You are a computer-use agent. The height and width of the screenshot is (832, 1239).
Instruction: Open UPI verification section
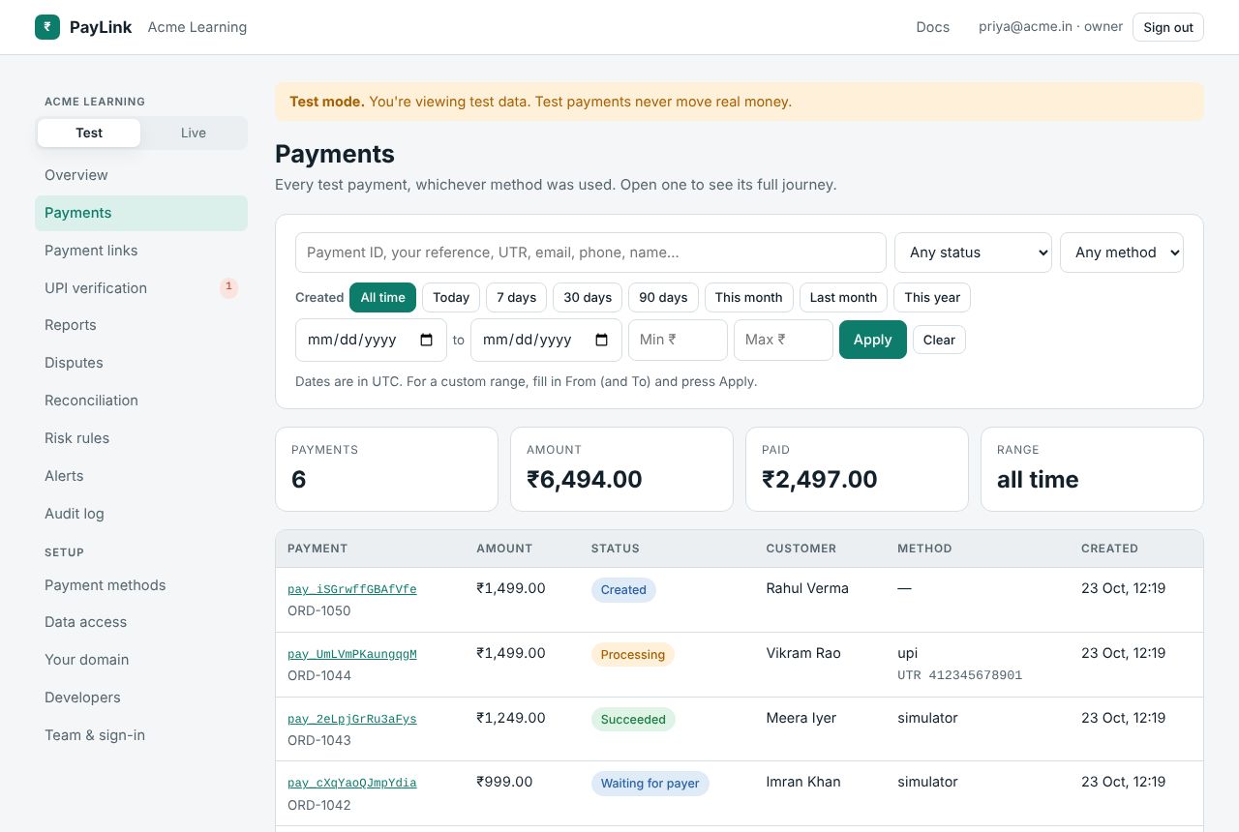(141, 288)
